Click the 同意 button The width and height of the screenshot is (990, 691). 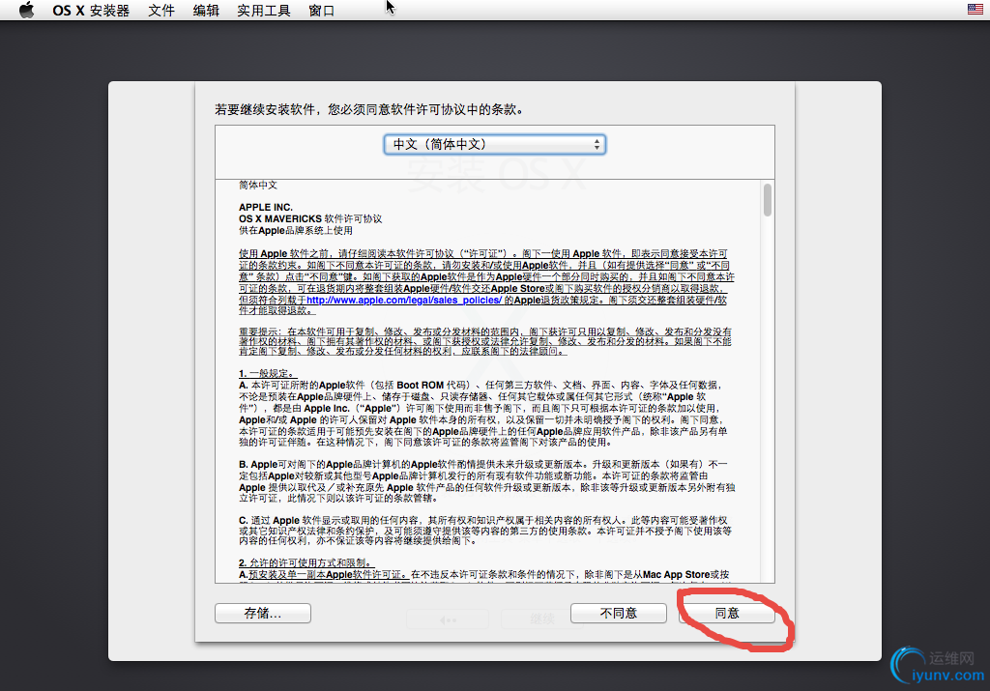[727, 614]
